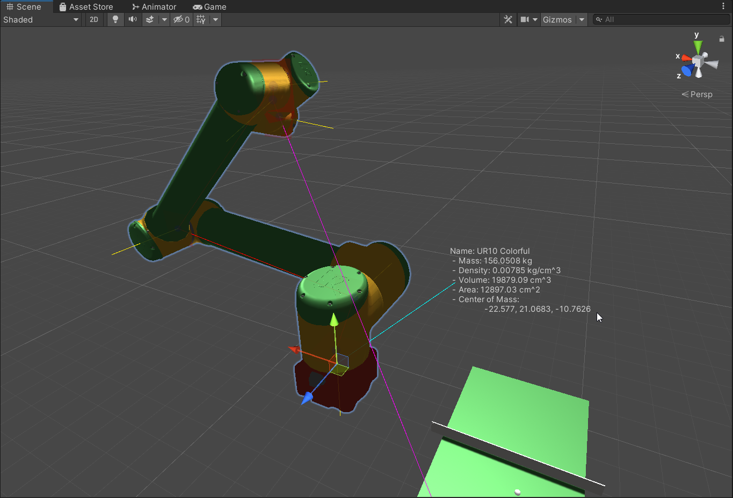Image resolution: width=733 pixels, height=498 pixels.
Task: Click the green Y move arrow on robot
Action: tap(334, 320)
